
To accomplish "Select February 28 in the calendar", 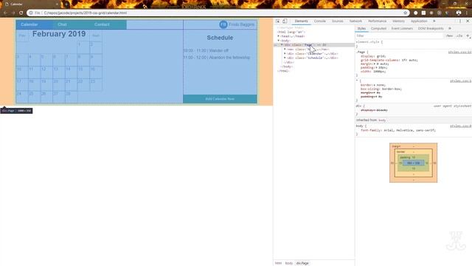I will pos(71,97).
